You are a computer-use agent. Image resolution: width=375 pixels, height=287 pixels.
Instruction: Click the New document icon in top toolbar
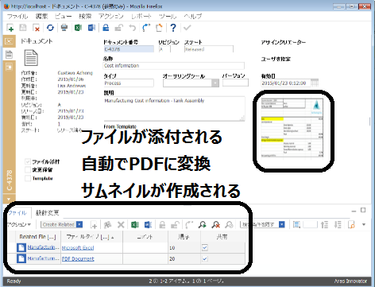[x=10, y=28]
